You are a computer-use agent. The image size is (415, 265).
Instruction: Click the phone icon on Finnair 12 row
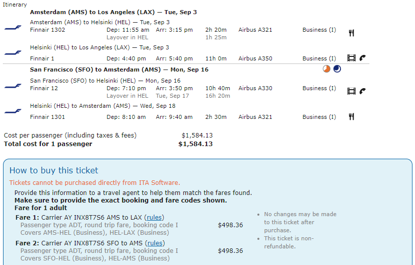tap(363, 91)
